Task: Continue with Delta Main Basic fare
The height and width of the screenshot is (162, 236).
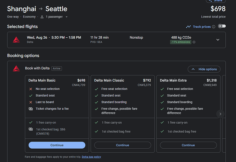Action: click(x=57, y=145)
